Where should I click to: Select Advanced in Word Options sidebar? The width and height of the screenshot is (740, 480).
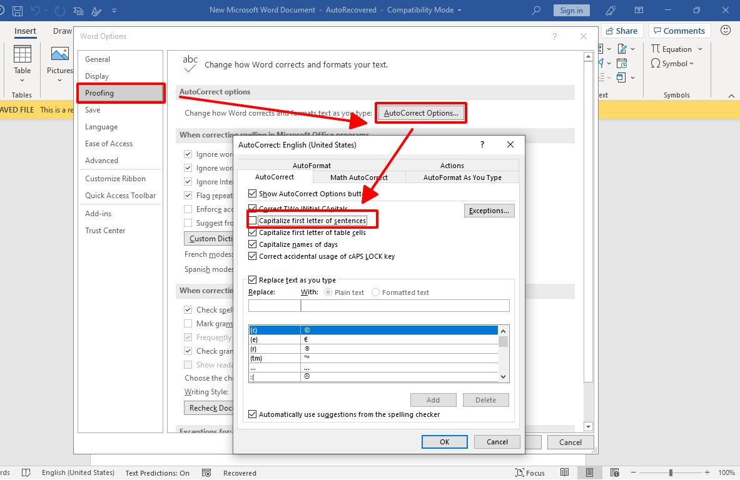click(101, 161)
